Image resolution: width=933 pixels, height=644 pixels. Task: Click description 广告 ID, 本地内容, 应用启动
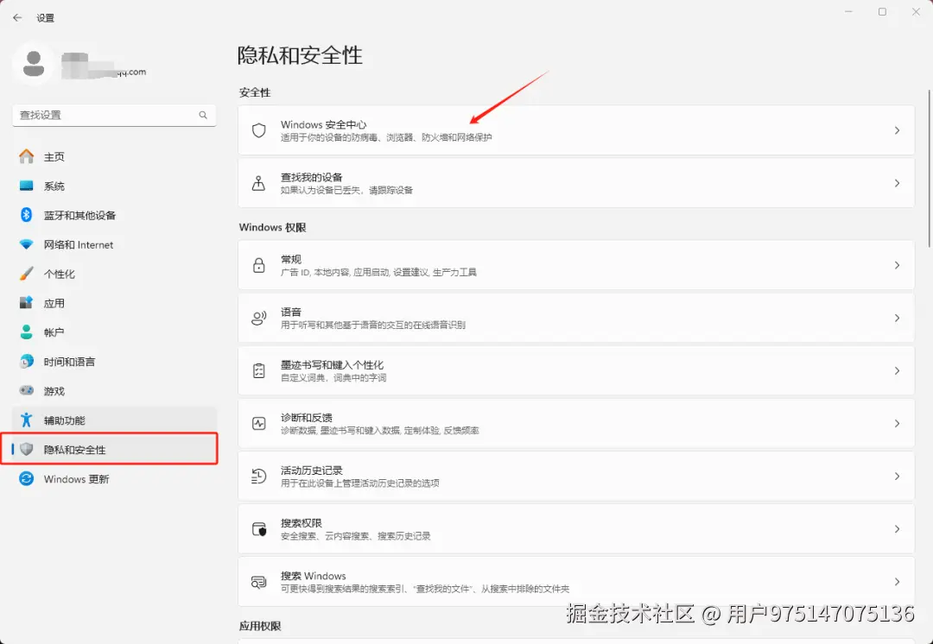[x=378, y=272]
